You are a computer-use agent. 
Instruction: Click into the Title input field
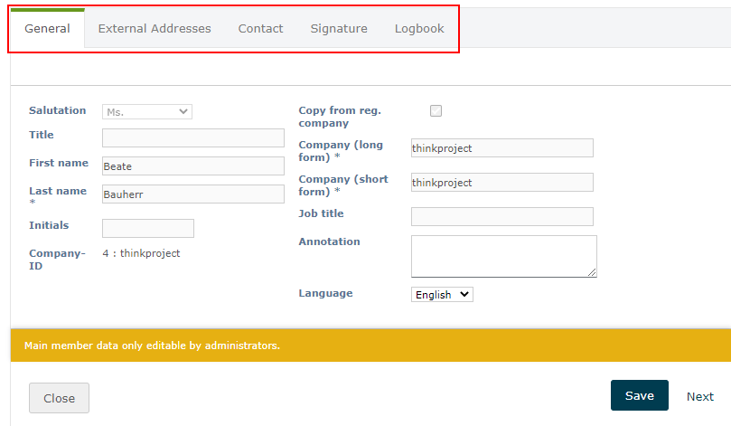(193, 138)
